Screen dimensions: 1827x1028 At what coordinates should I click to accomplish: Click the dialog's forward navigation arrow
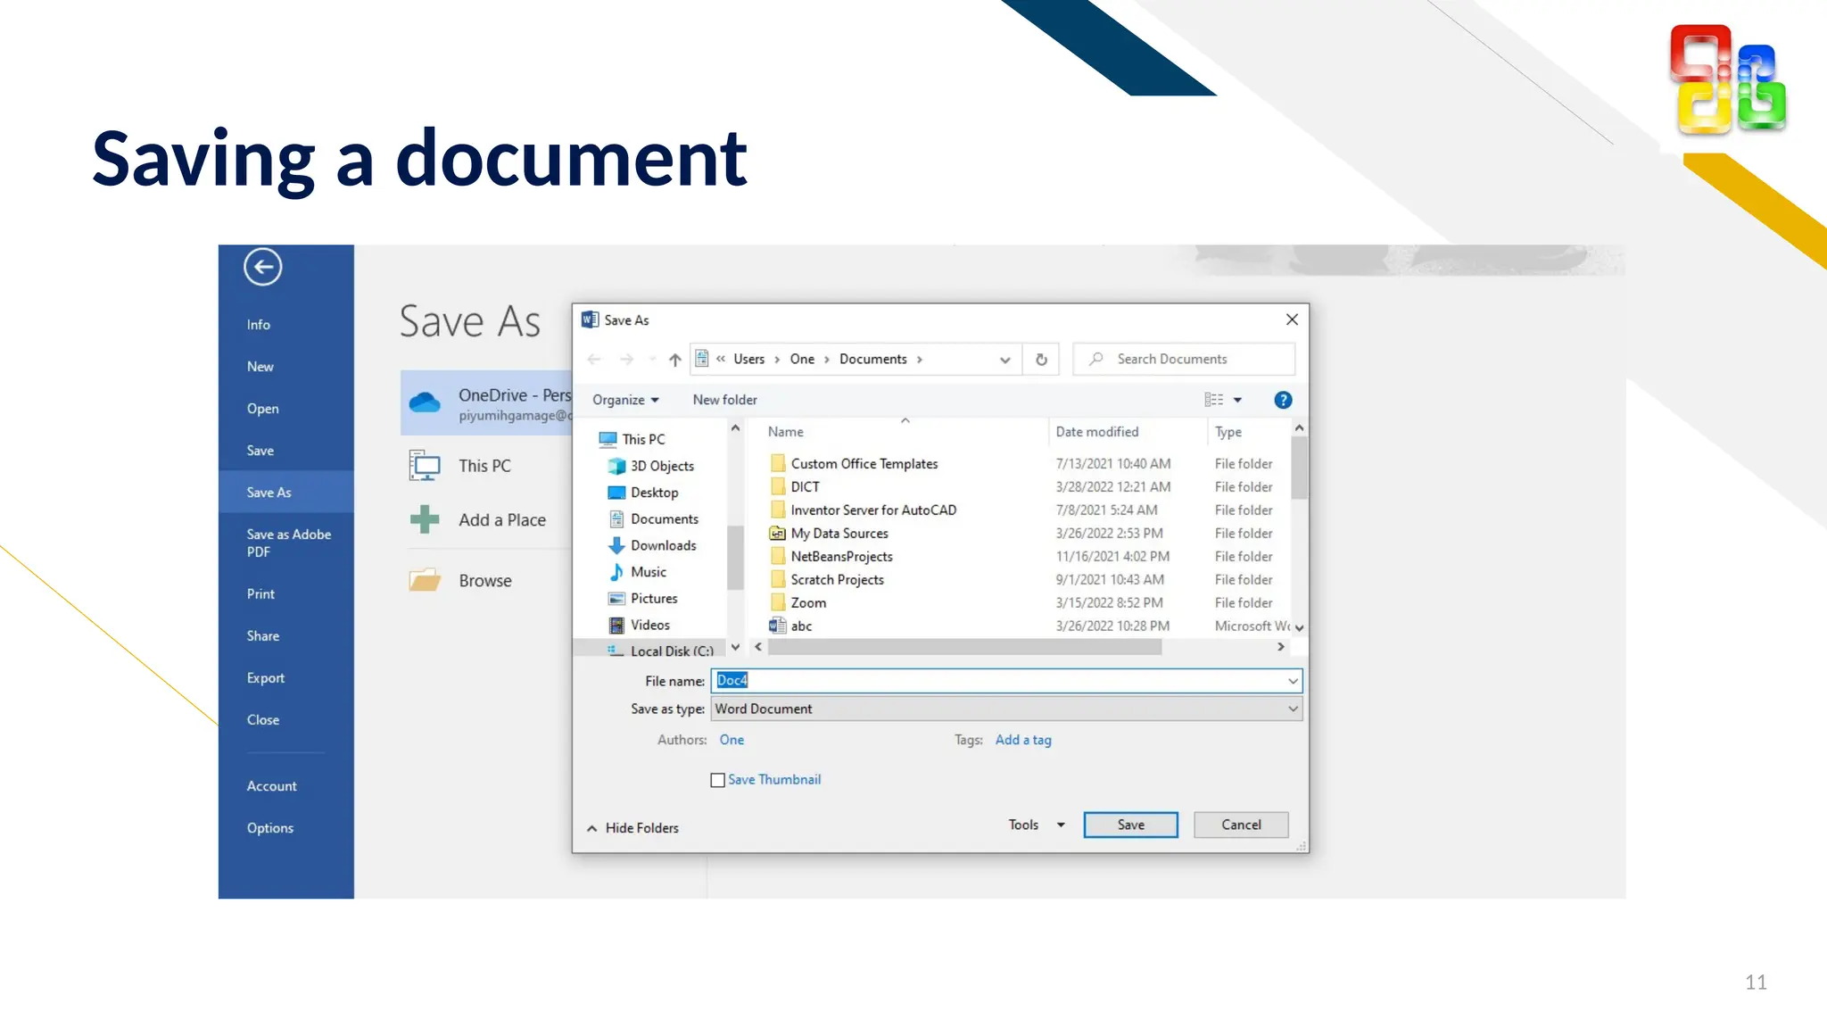pyautogui.click(x=627, y=360)
